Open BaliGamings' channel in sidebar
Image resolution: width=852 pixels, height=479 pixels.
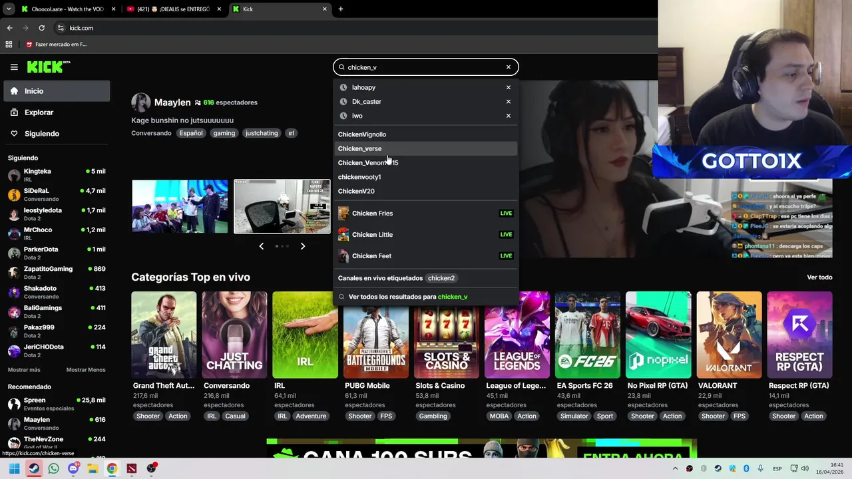click(x=57, y=311)
